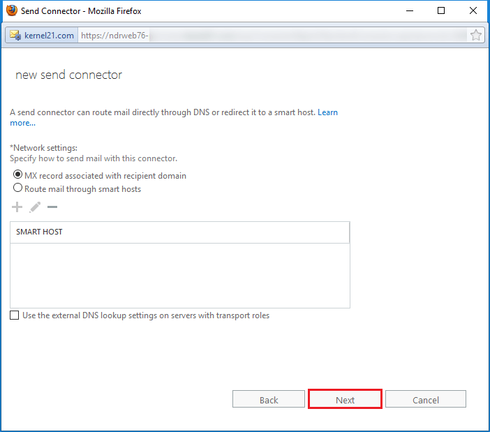Go to the Next step
The image size is (490, 432).
(345, 399)
